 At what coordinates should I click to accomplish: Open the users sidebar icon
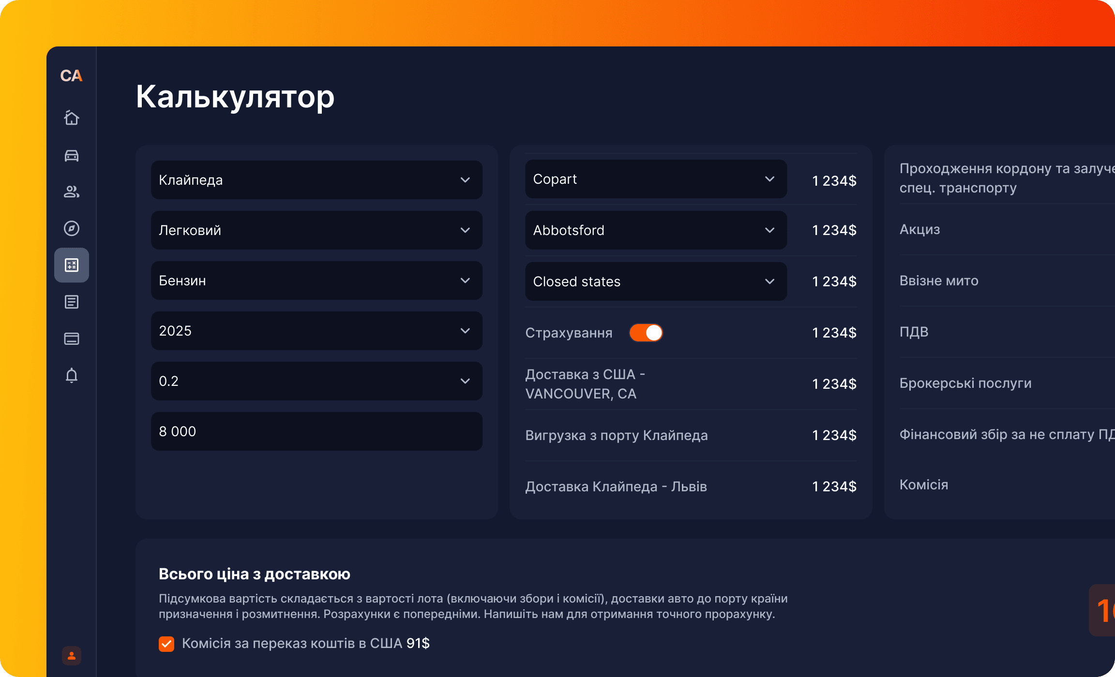pyautogui.click(x=72, y=191)
